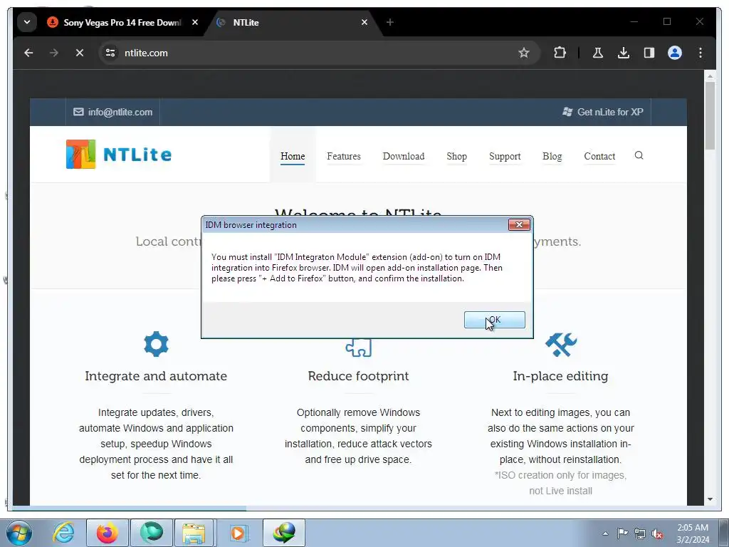Screen dimensions: 729x547
Task: Open the Internet Download Manager taskbar icon
Action: click(284, 533)
